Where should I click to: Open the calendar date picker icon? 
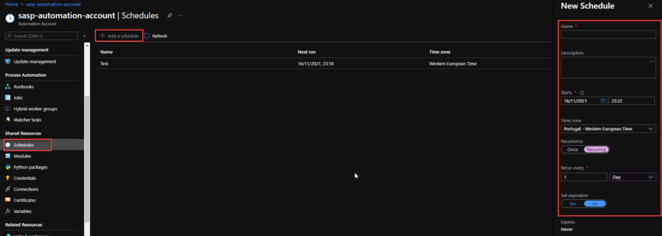(603, 101)
